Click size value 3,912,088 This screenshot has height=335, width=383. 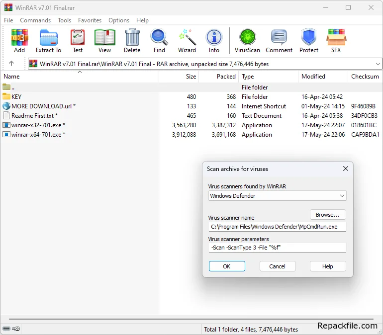[x=184, y=135]
